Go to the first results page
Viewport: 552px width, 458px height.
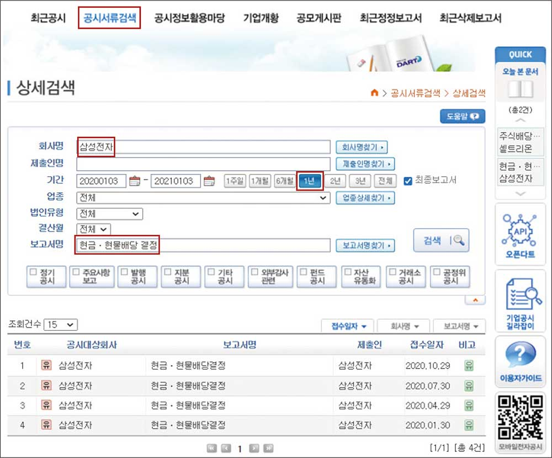211,448
